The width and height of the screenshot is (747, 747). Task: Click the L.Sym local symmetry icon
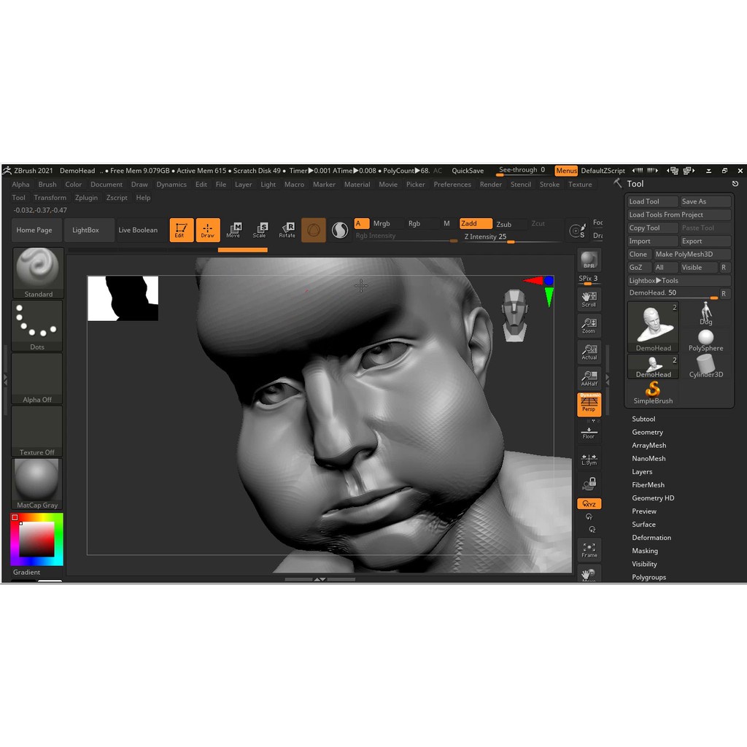tap(589, 460)
